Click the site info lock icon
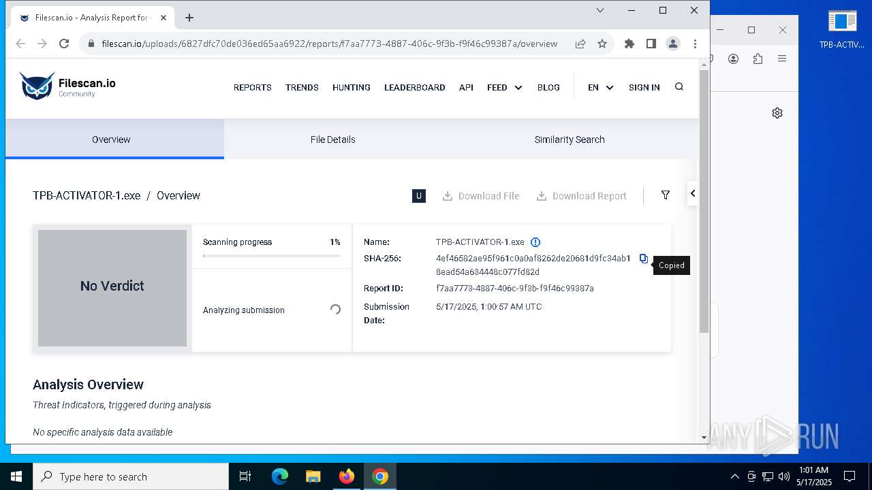 (x=91, y=44)
